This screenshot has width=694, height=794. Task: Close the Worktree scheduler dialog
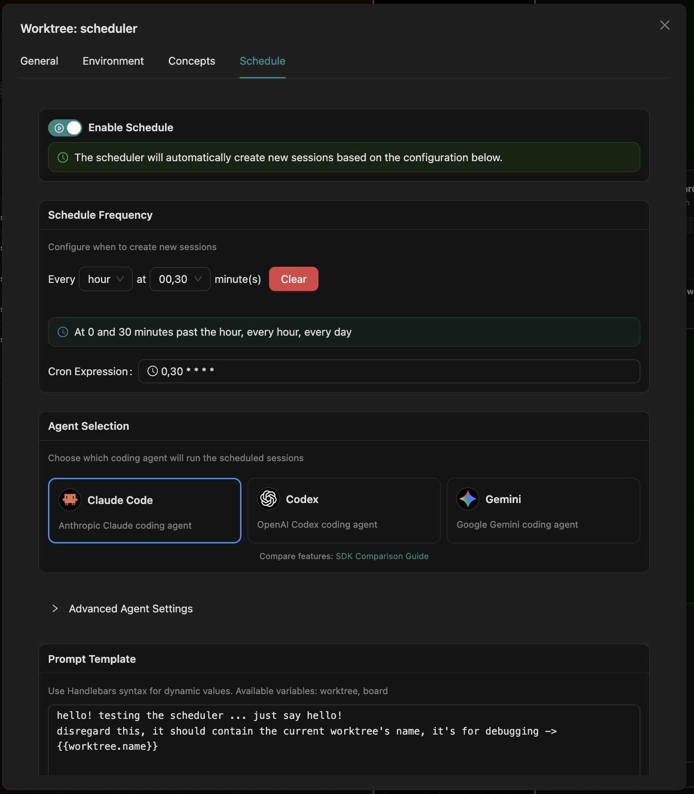665,25
